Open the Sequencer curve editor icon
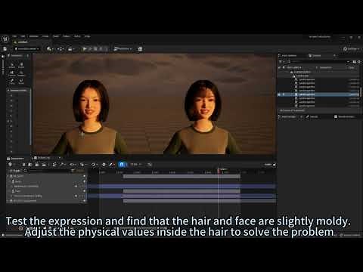Viewport: 363px width, 272px height. click(150, 165)
